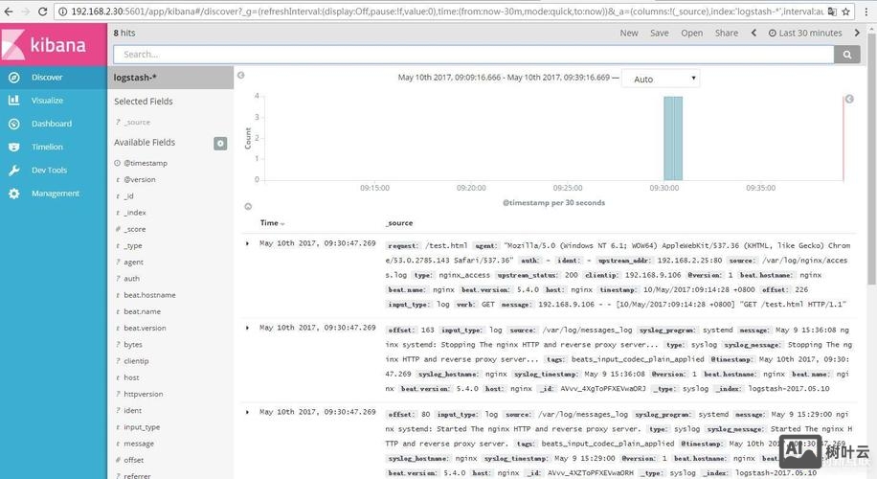Click the Visualize bar chart icon

point(13,101)
